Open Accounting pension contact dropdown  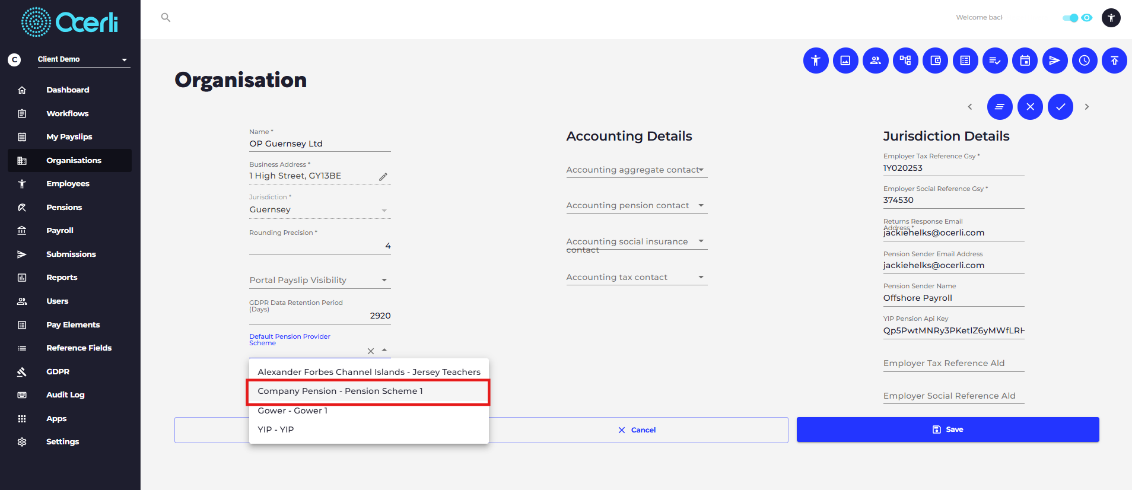point(637,206)
